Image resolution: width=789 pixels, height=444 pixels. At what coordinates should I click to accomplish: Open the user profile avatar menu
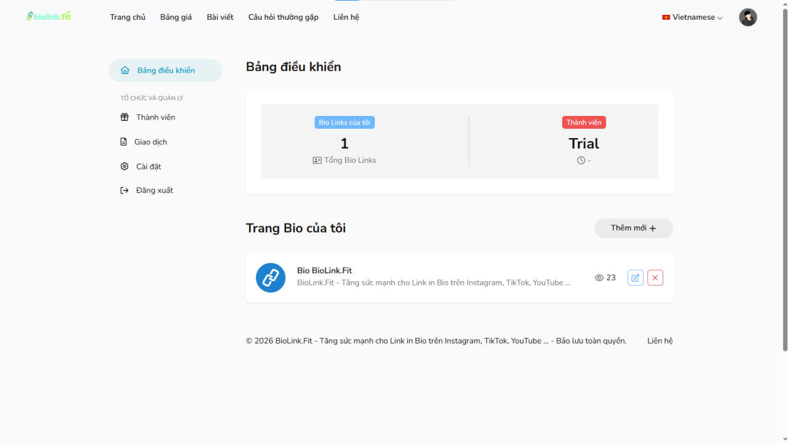coord(747,17)
